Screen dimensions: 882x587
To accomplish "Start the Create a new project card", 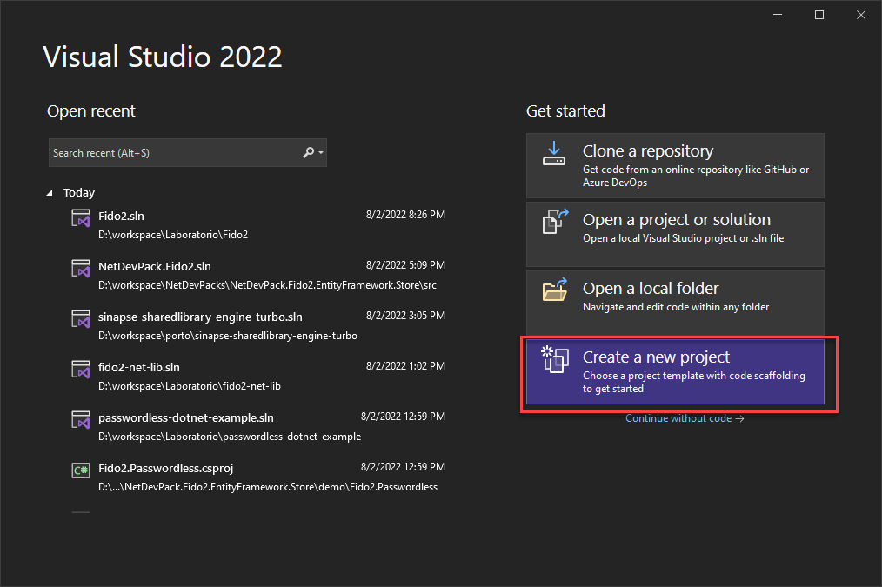I will point(675,371).
